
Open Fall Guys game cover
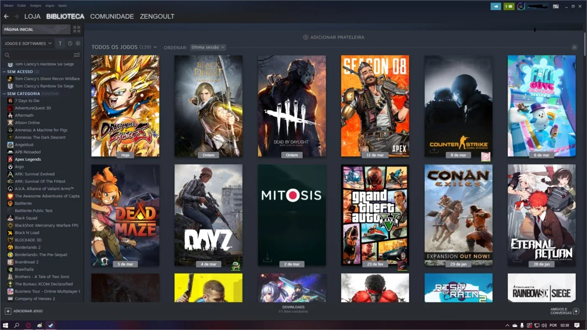click(542, 106)
